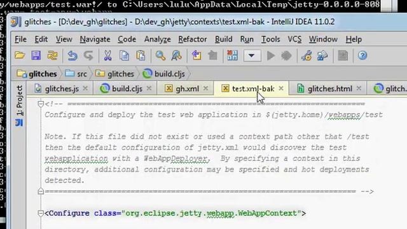Click the Save All toolbar icon
Screen dimensions: 407x229
click(36, 55)
